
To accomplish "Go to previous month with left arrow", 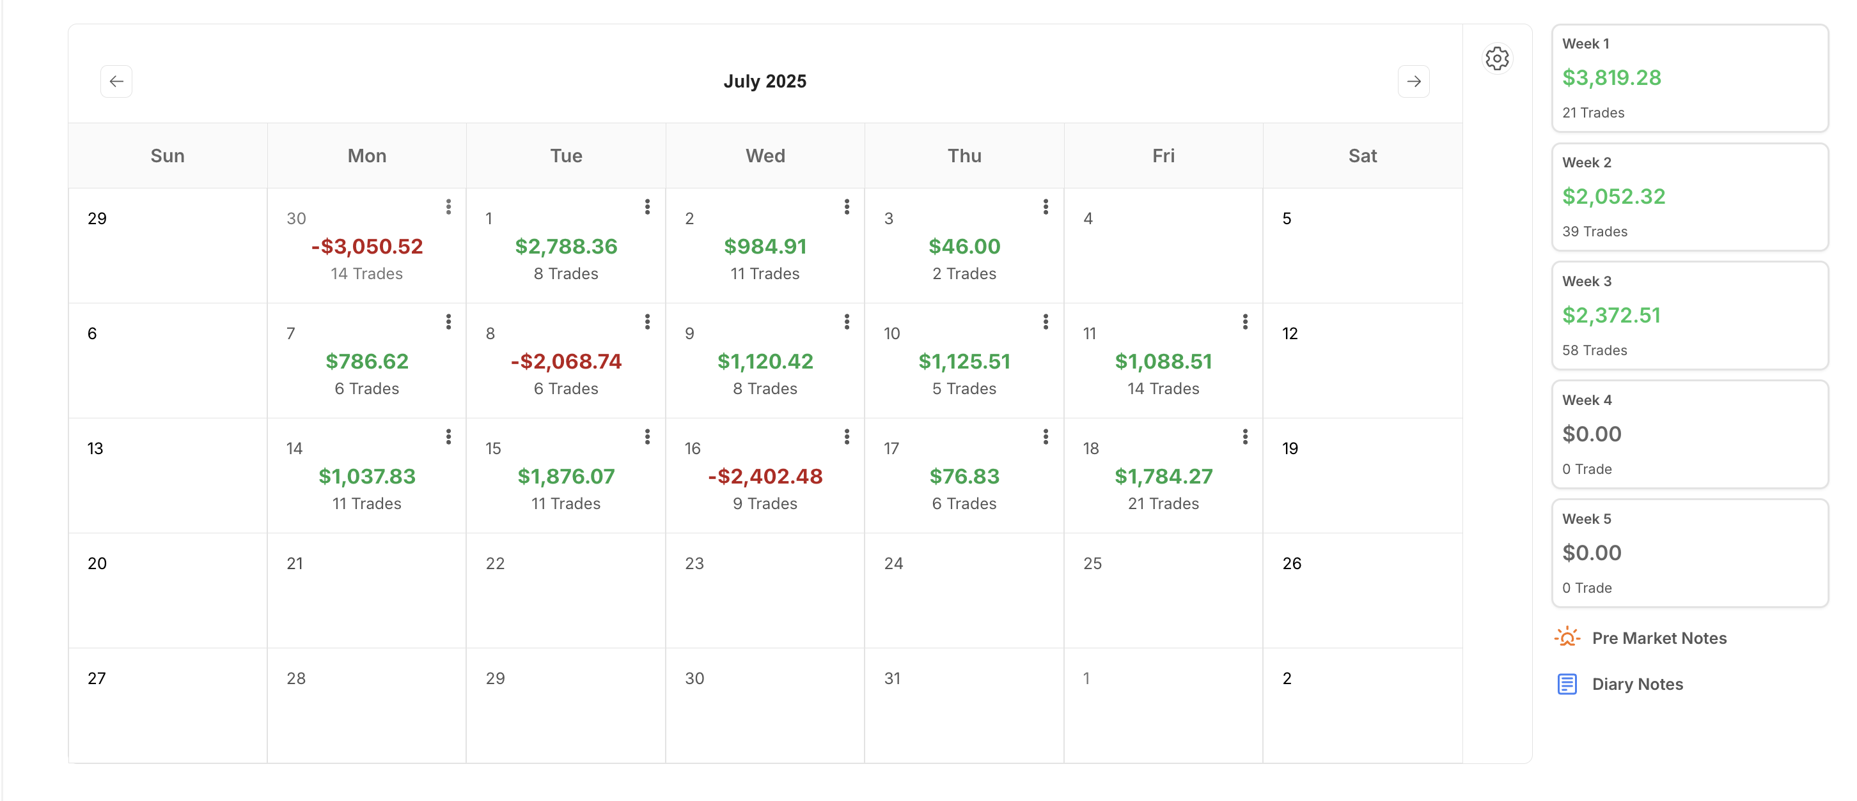I will tap(116, 81).
